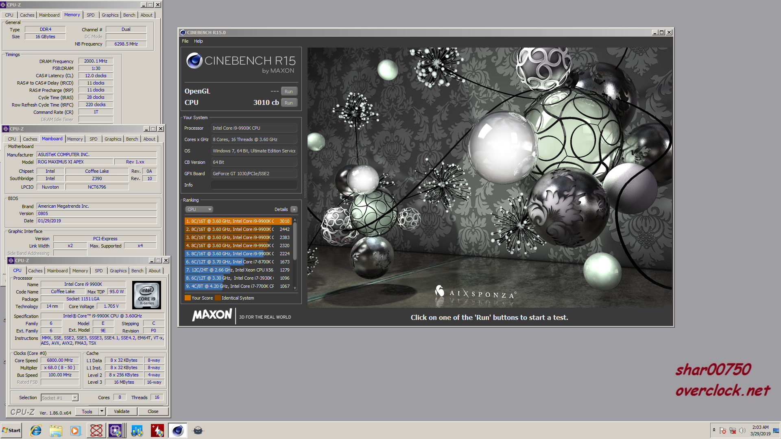Expand ranking Details arrow button
Viewport: 781px width, 439px height.
294,209
